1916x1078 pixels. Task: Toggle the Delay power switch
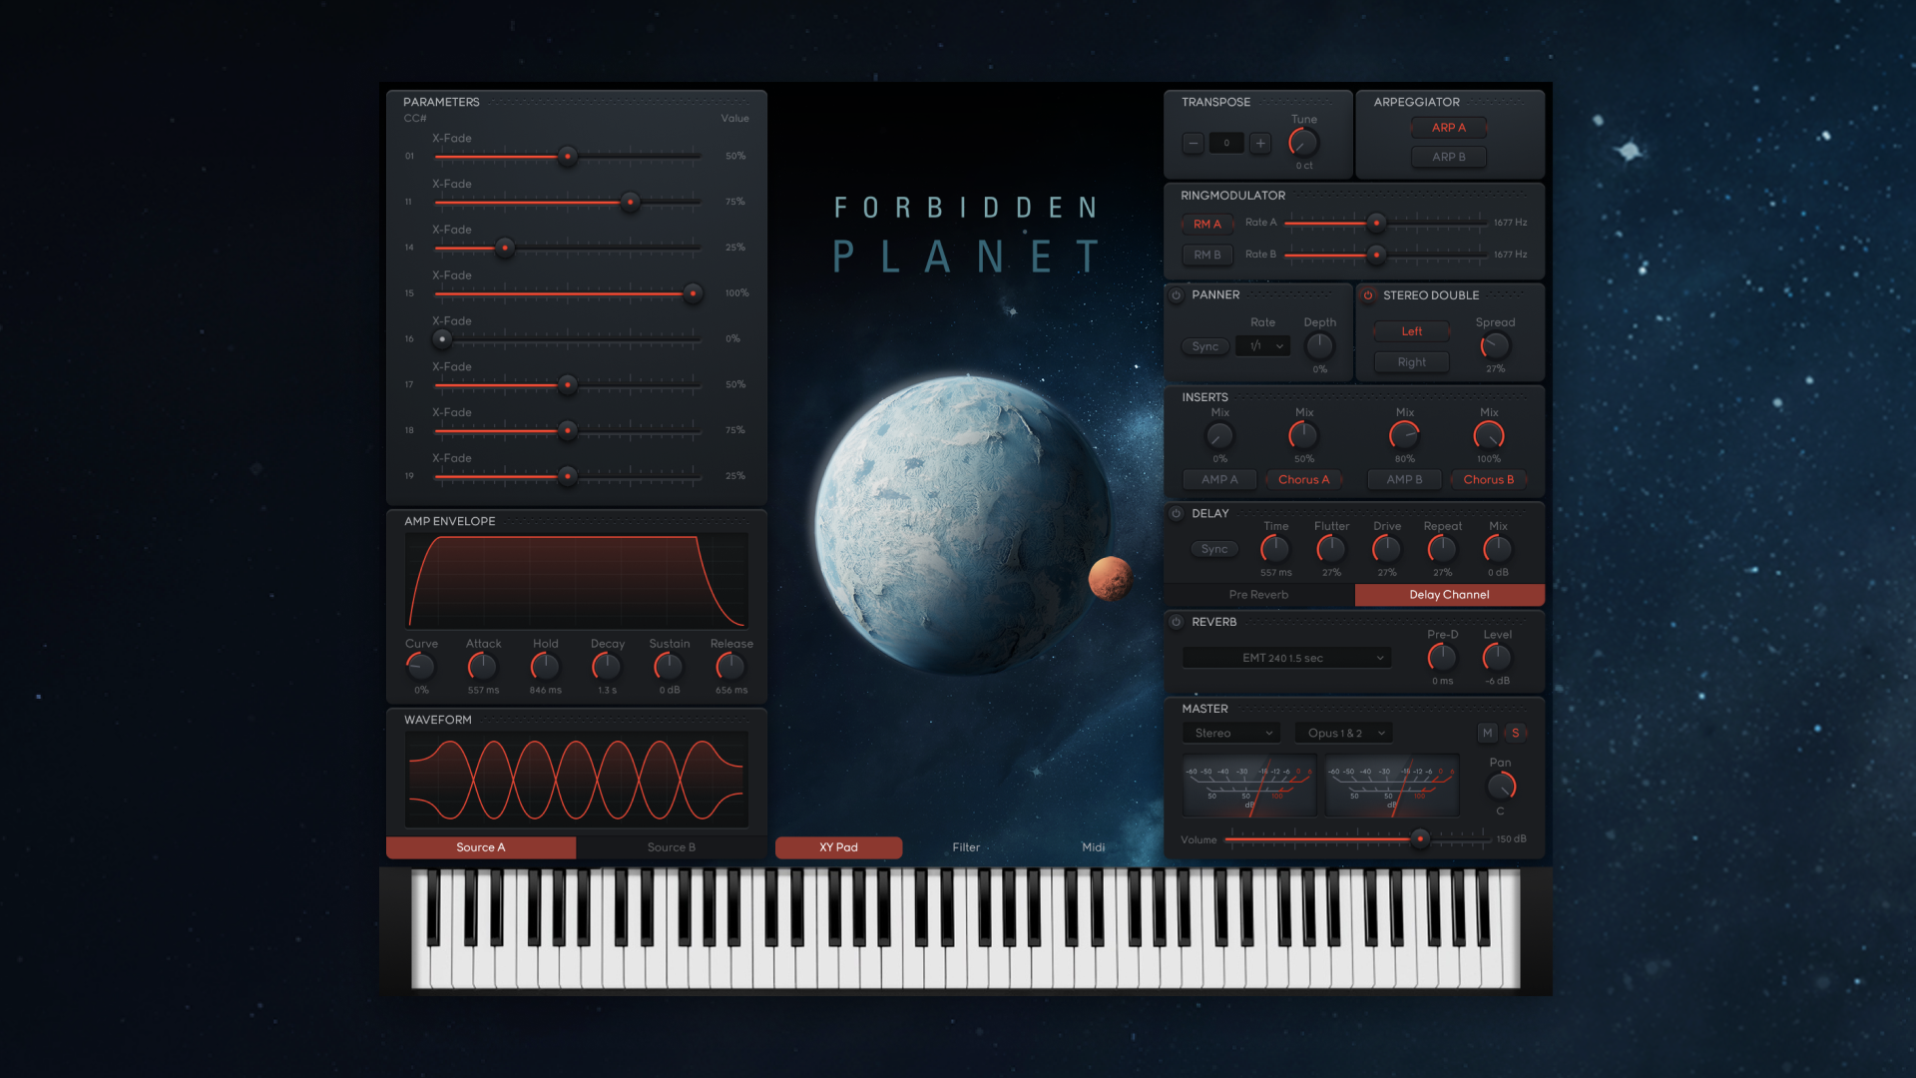(x=1175, y=512)
